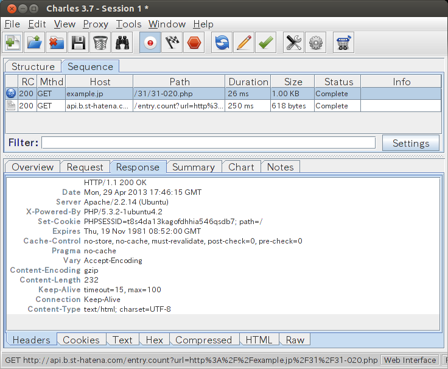This screenshot has height=369, width=448.
Task: Click the shopping cart Purchase icon
Action: (344, 43)
